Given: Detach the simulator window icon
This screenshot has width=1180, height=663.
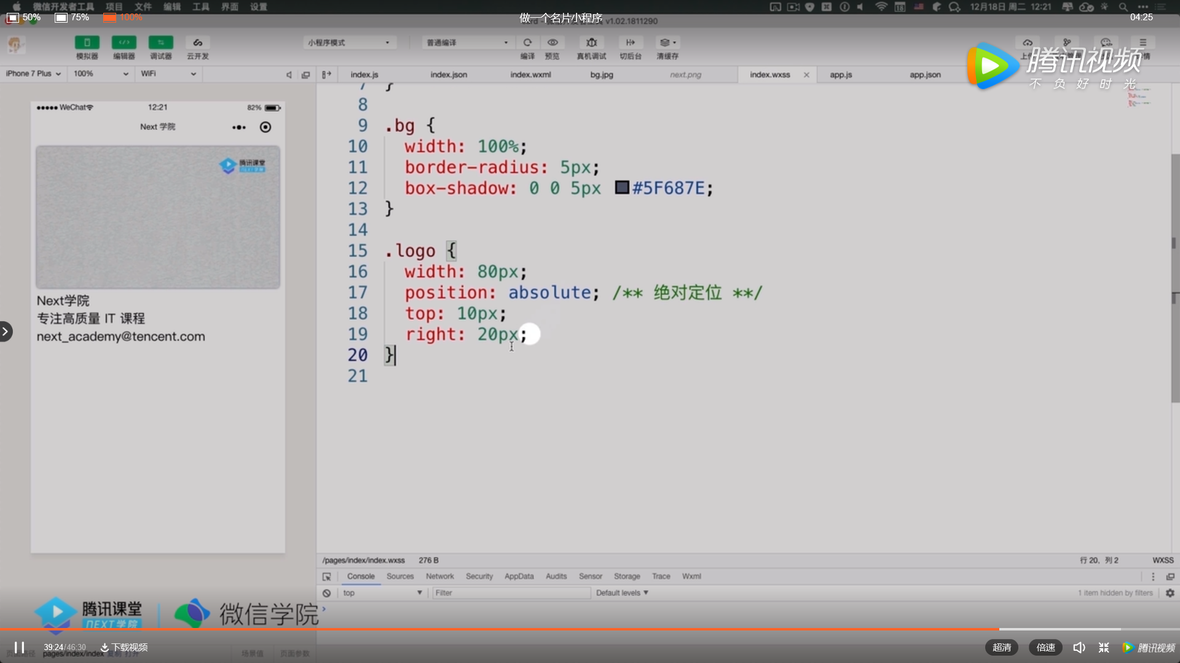Looking at the screenshot, I should pos(305,75).
